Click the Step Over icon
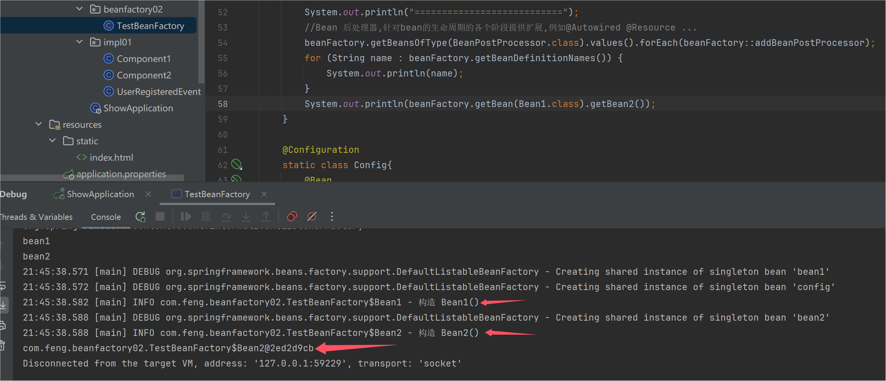 pos(226,216)
